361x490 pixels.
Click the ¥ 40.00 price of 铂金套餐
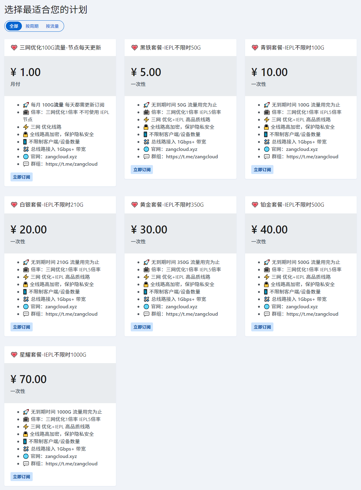point(269,230)
